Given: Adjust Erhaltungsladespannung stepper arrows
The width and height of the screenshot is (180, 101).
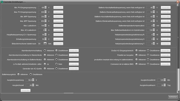Looking at the screenshot, I should tap(46, 39).
